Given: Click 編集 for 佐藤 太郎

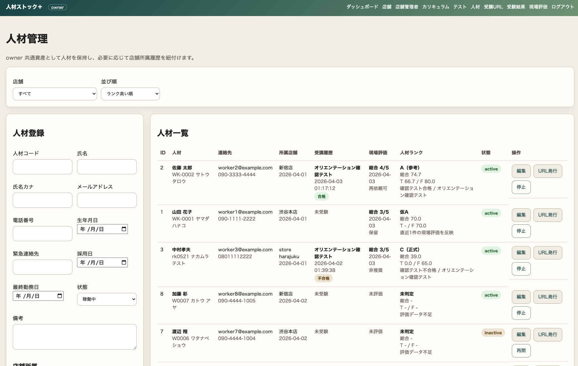Looking at the screenshot, I should point(521,171).
